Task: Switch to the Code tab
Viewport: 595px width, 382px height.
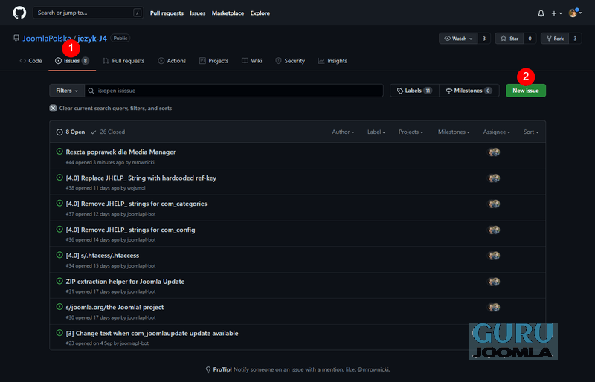Action: click(30, 61)
